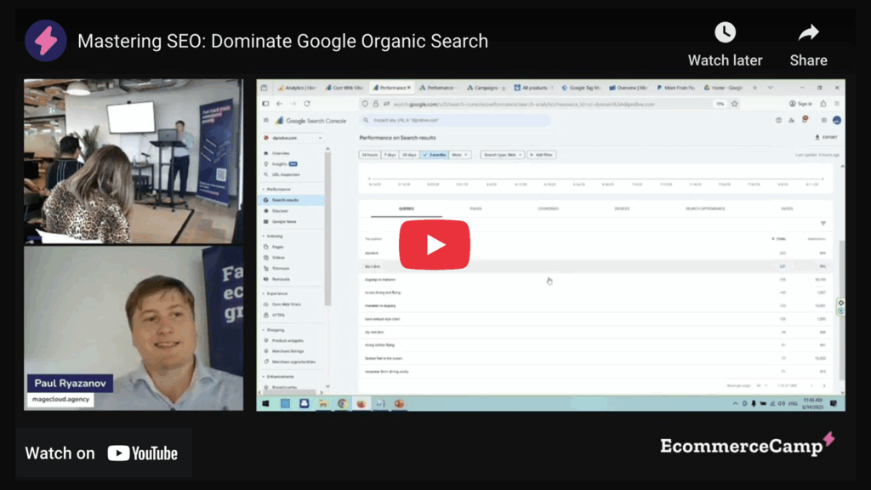Toggle the browser sidebar icon
871x490 pixels.
pyautogui.click(x=265, y=104)
